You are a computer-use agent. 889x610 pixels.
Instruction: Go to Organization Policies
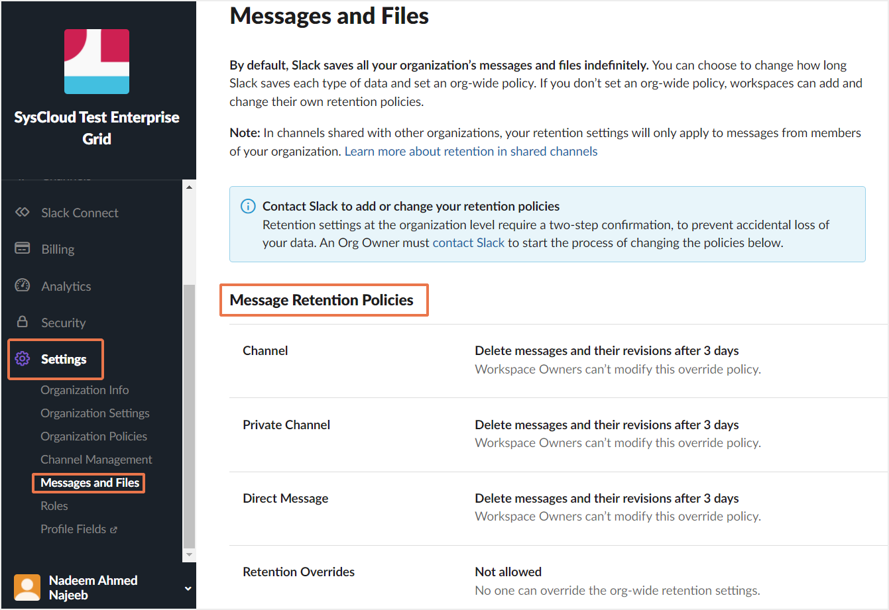point(94,436)
